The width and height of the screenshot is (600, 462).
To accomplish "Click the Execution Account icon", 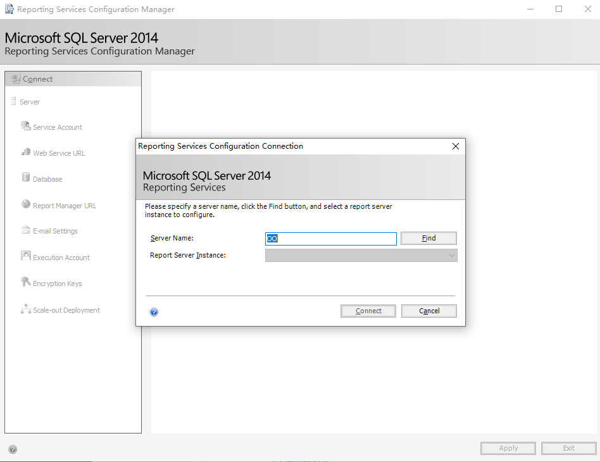I will (26, 256).
